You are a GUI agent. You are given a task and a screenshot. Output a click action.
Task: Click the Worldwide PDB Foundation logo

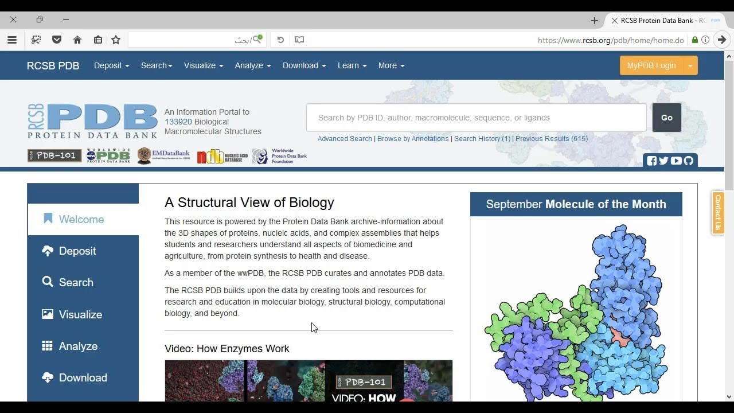[x=279, y=156]
